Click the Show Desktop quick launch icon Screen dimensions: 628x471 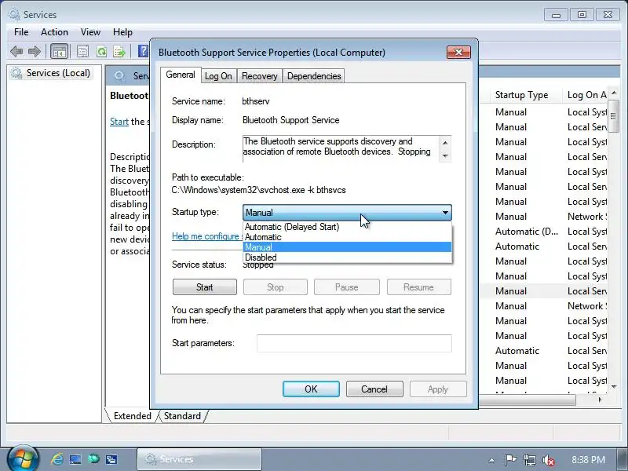[75, 459]
